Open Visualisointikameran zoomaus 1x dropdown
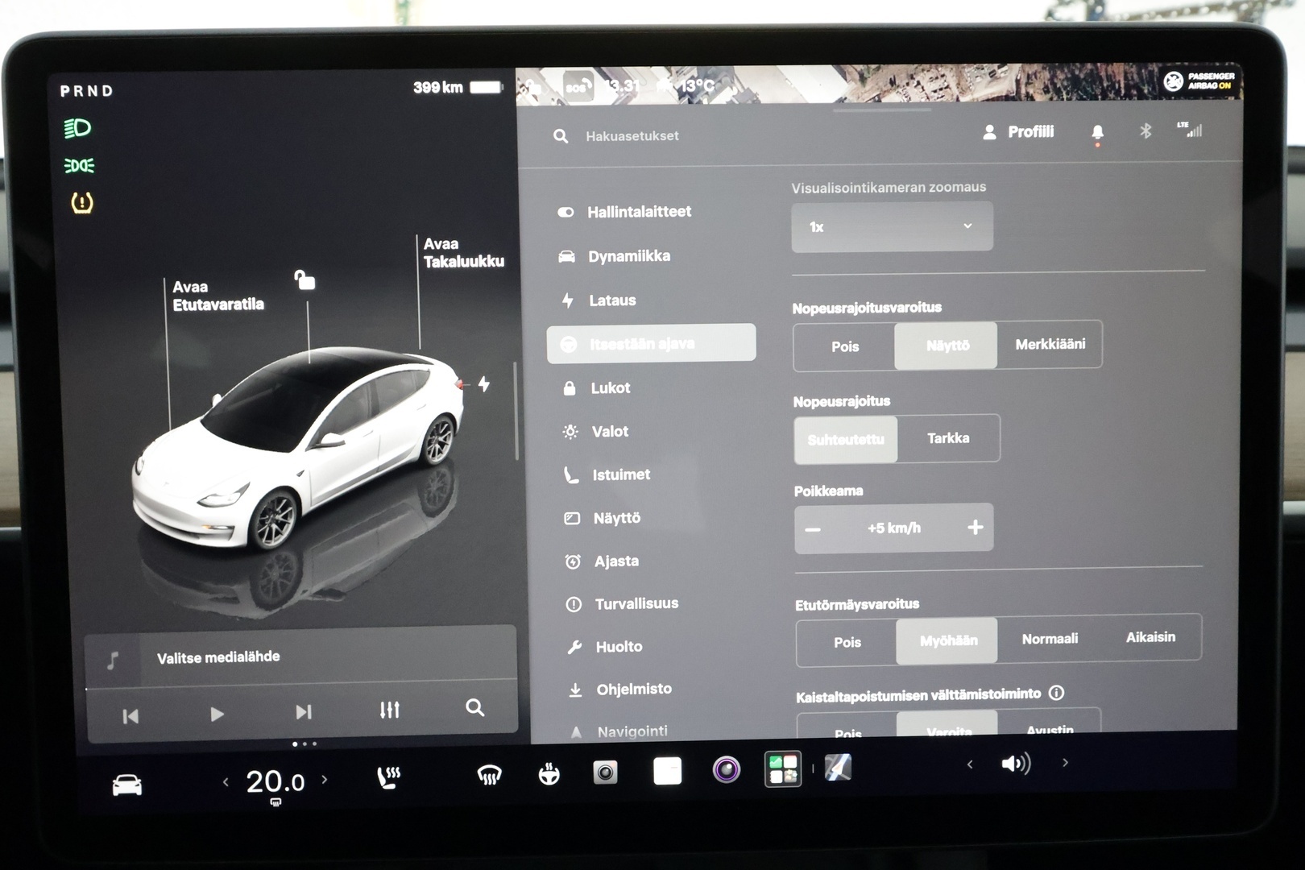Screen dimensions: 1305x870 (x=892, y=227)
